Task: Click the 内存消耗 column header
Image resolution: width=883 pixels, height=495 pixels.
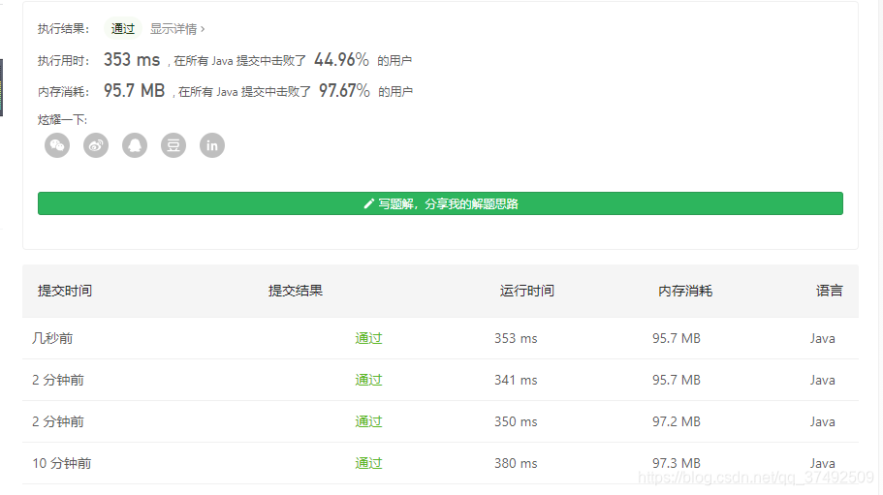Action: tap(685, 291)
